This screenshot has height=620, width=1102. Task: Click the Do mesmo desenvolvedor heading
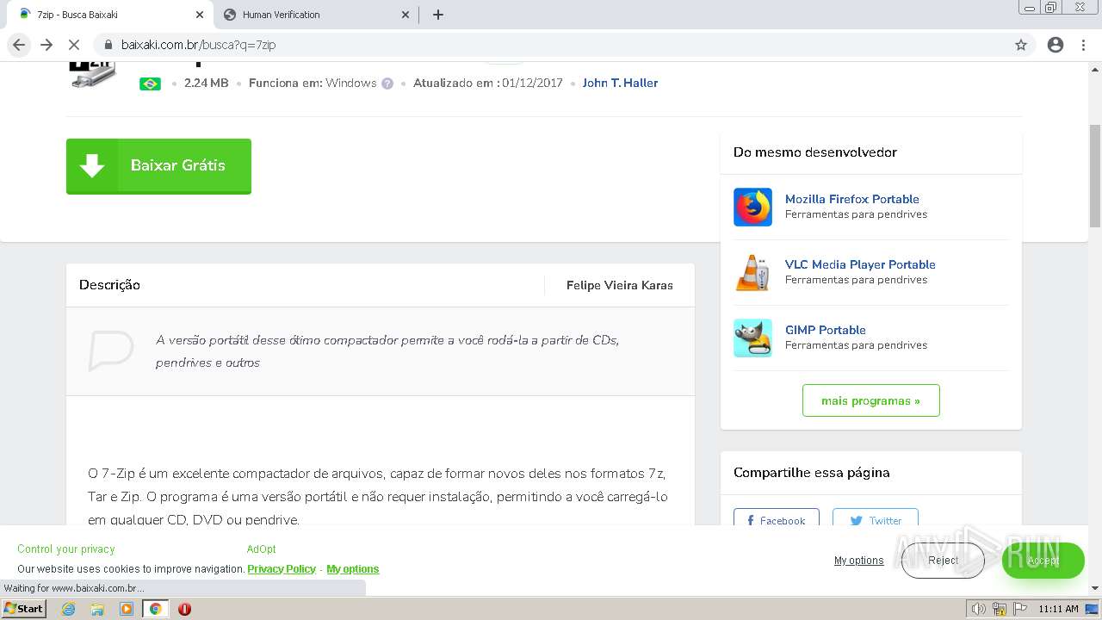[815, 152]
